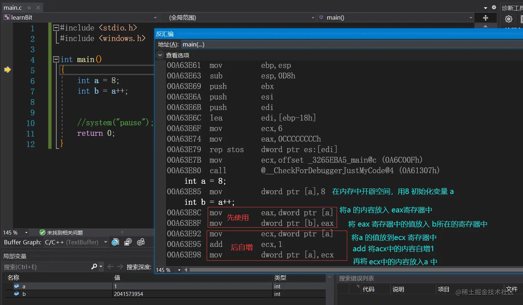This screenshot has height=305, width=523.
Task: Click the Buffer Graph: label
Action: 23,242
